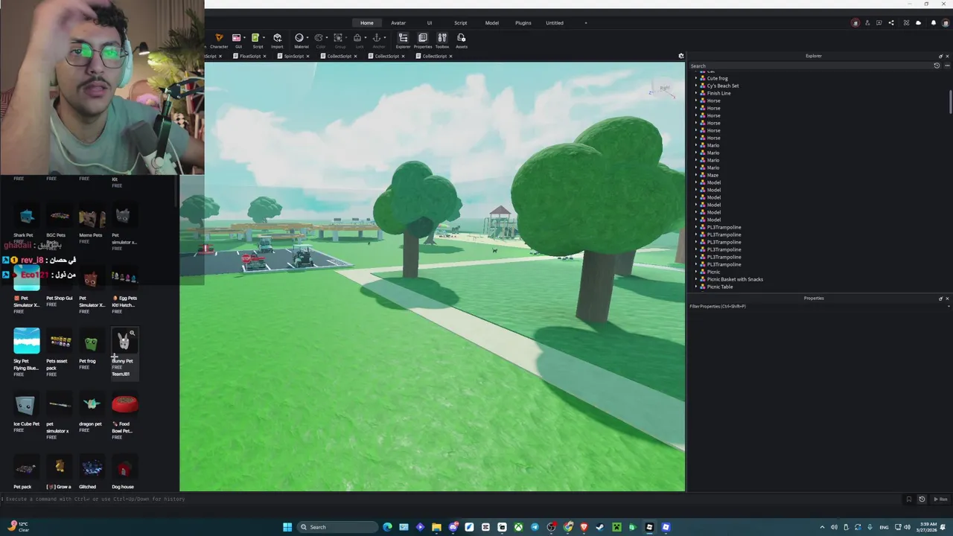The width and height of the screenshot is (953, 536).
Task: Click the Lock tool icon
Action: [357, 37]
